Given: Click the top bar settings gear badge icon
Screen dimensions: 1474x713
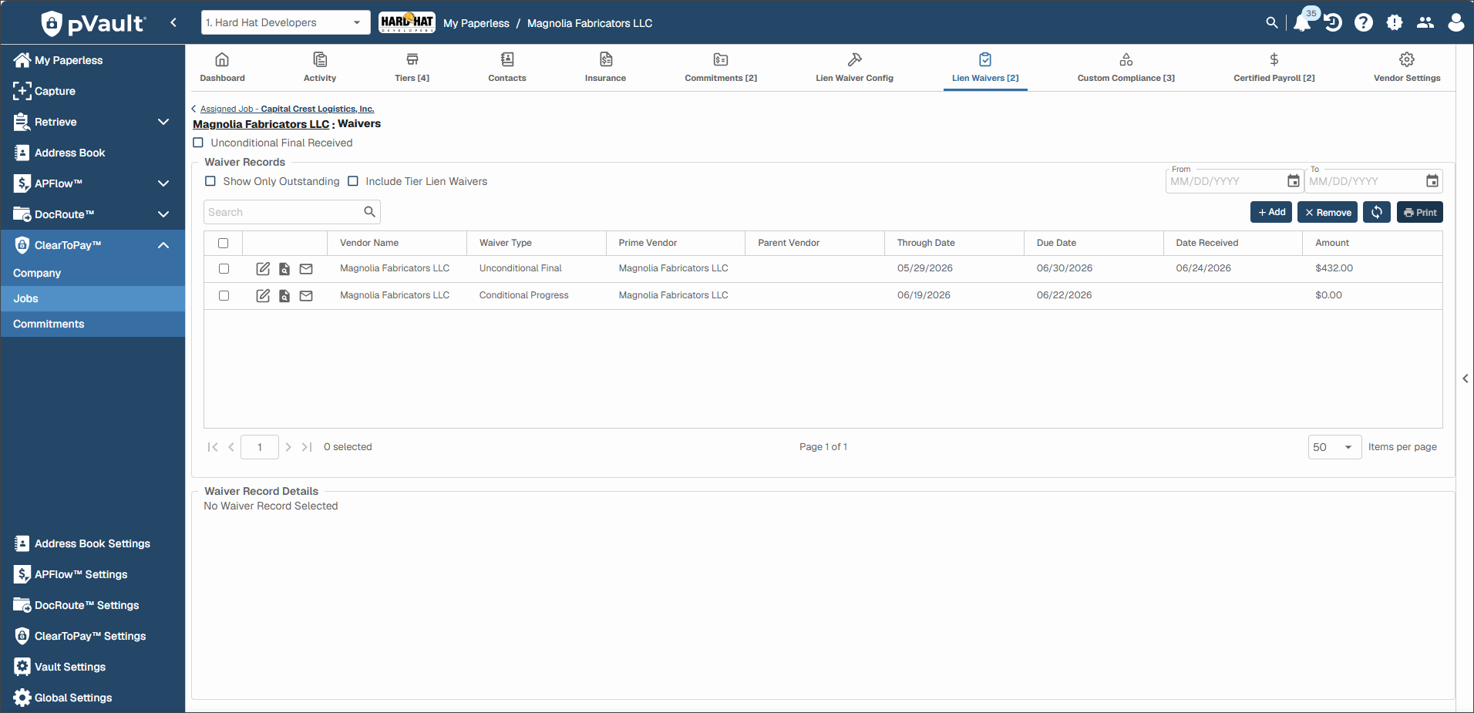Looking at the screenshot, I should pos(1395,23).
